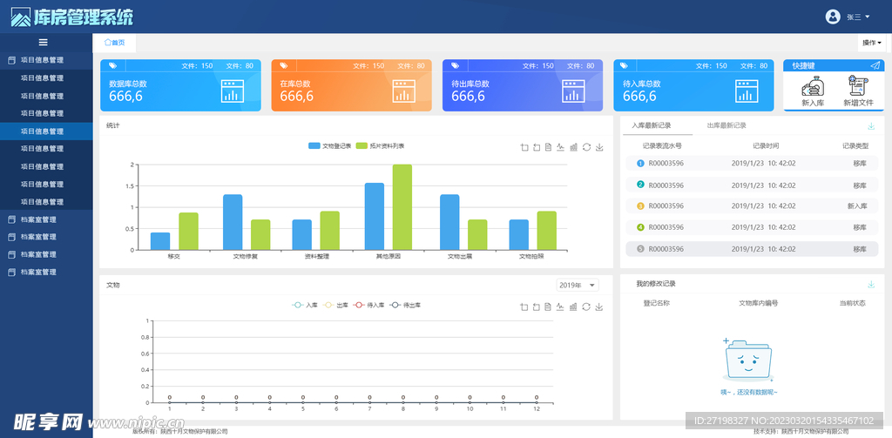Toggle 待入库 series in 文物 chart legend
Image resolution: width=892 pixels, height=438 pixels.
(369, 306)
